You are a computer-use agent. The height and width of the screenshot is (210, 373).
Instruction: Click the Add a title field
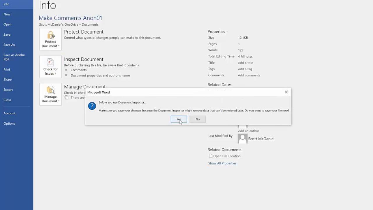click(x=245, y=63)
